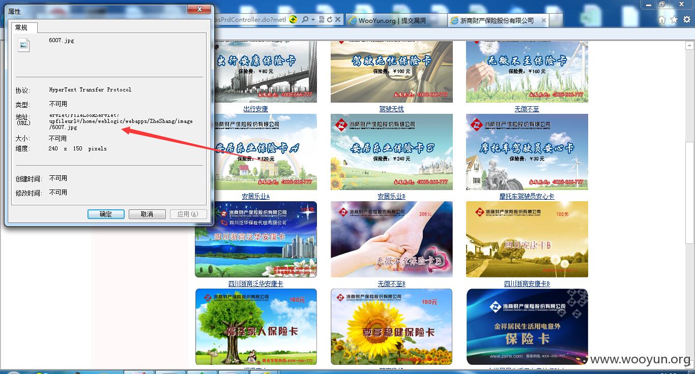Expand the address bar dropdown arrow
The image size is (695, 374).
(x=313, y=20)
